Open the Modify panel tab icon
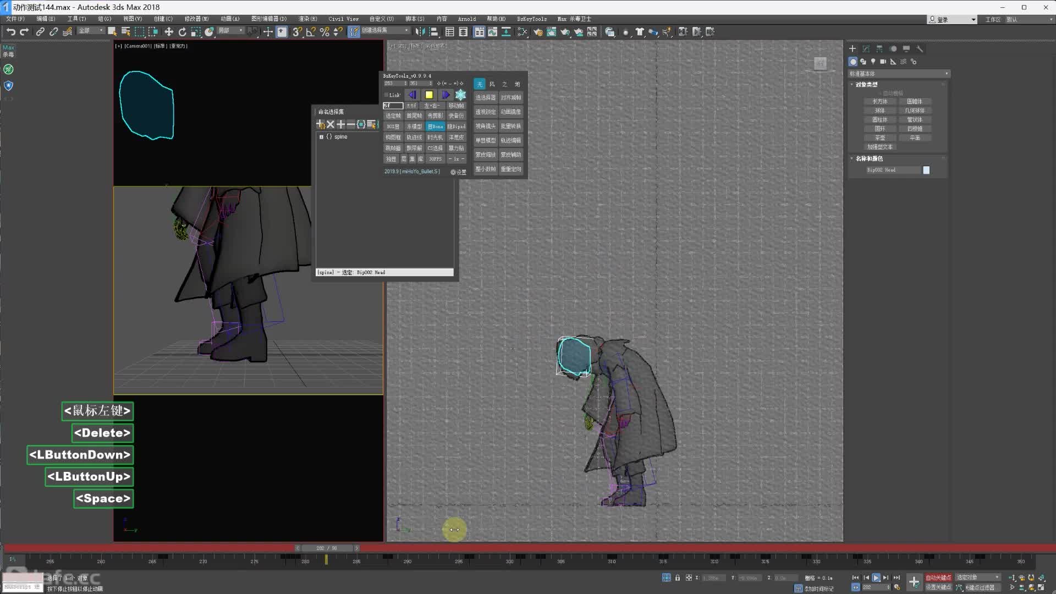The width and height of the screenshot is (1056, 594). pos(866,49)
